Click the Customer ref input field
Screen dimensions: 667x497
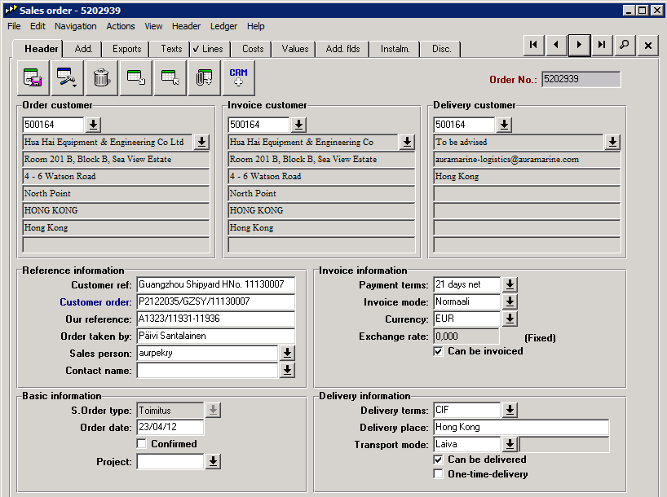tap(215, 284)
